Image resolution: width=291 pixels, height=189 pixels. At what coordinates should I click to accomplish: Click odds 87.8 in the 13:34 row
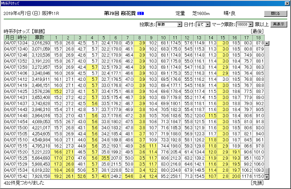pos(259,43)
